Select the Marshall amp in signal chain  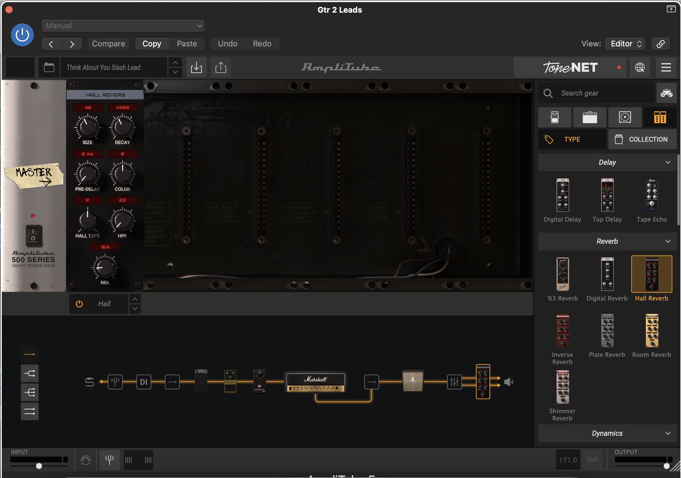[x=315, y=382]
